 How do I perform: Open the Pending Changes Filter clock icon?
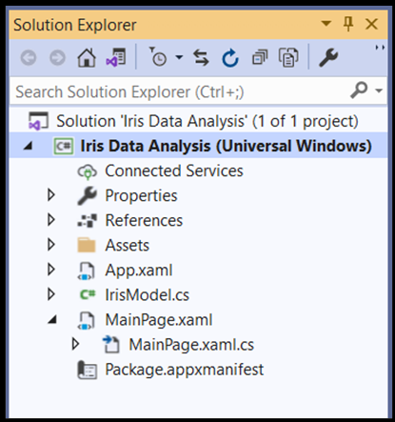coord(158,56)
